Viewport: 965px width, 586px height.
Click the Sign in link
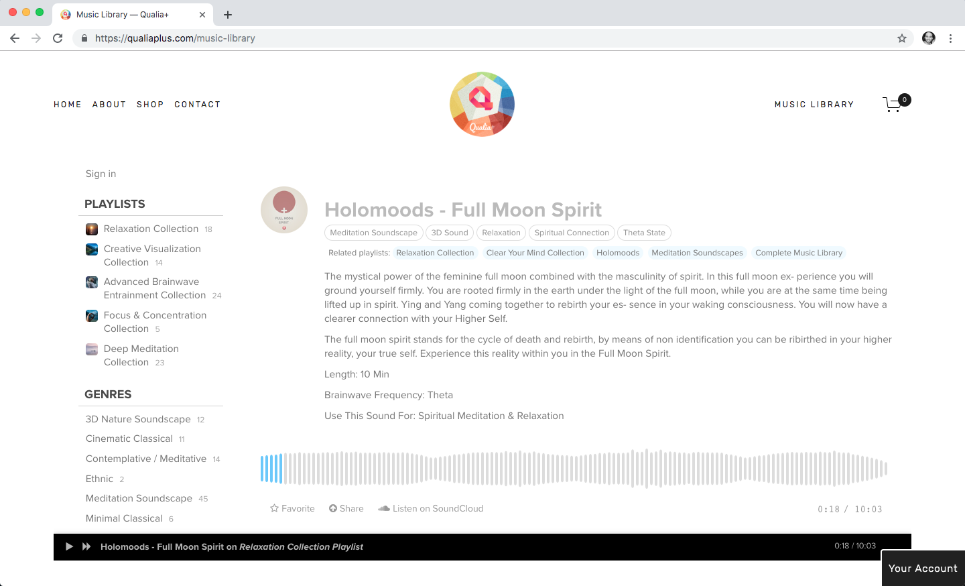pyautogui.click(x=101, y=174)
